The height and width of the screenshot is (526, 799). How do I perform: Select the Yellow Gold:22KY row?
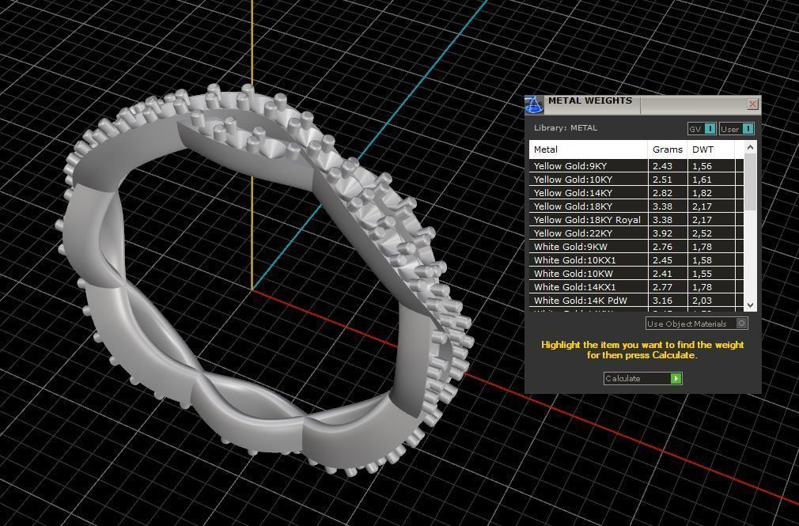pos(637,233)
